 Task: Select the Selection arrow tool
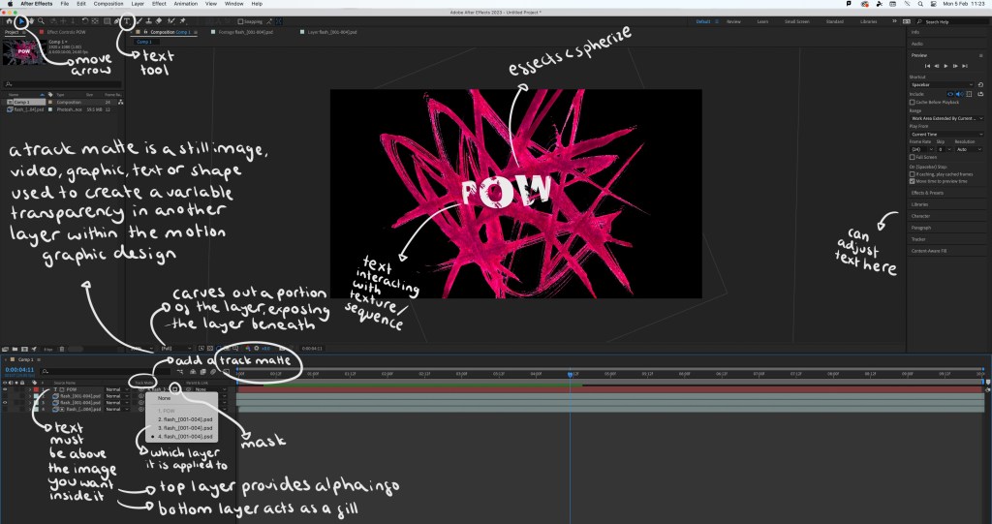click(19, 20)
